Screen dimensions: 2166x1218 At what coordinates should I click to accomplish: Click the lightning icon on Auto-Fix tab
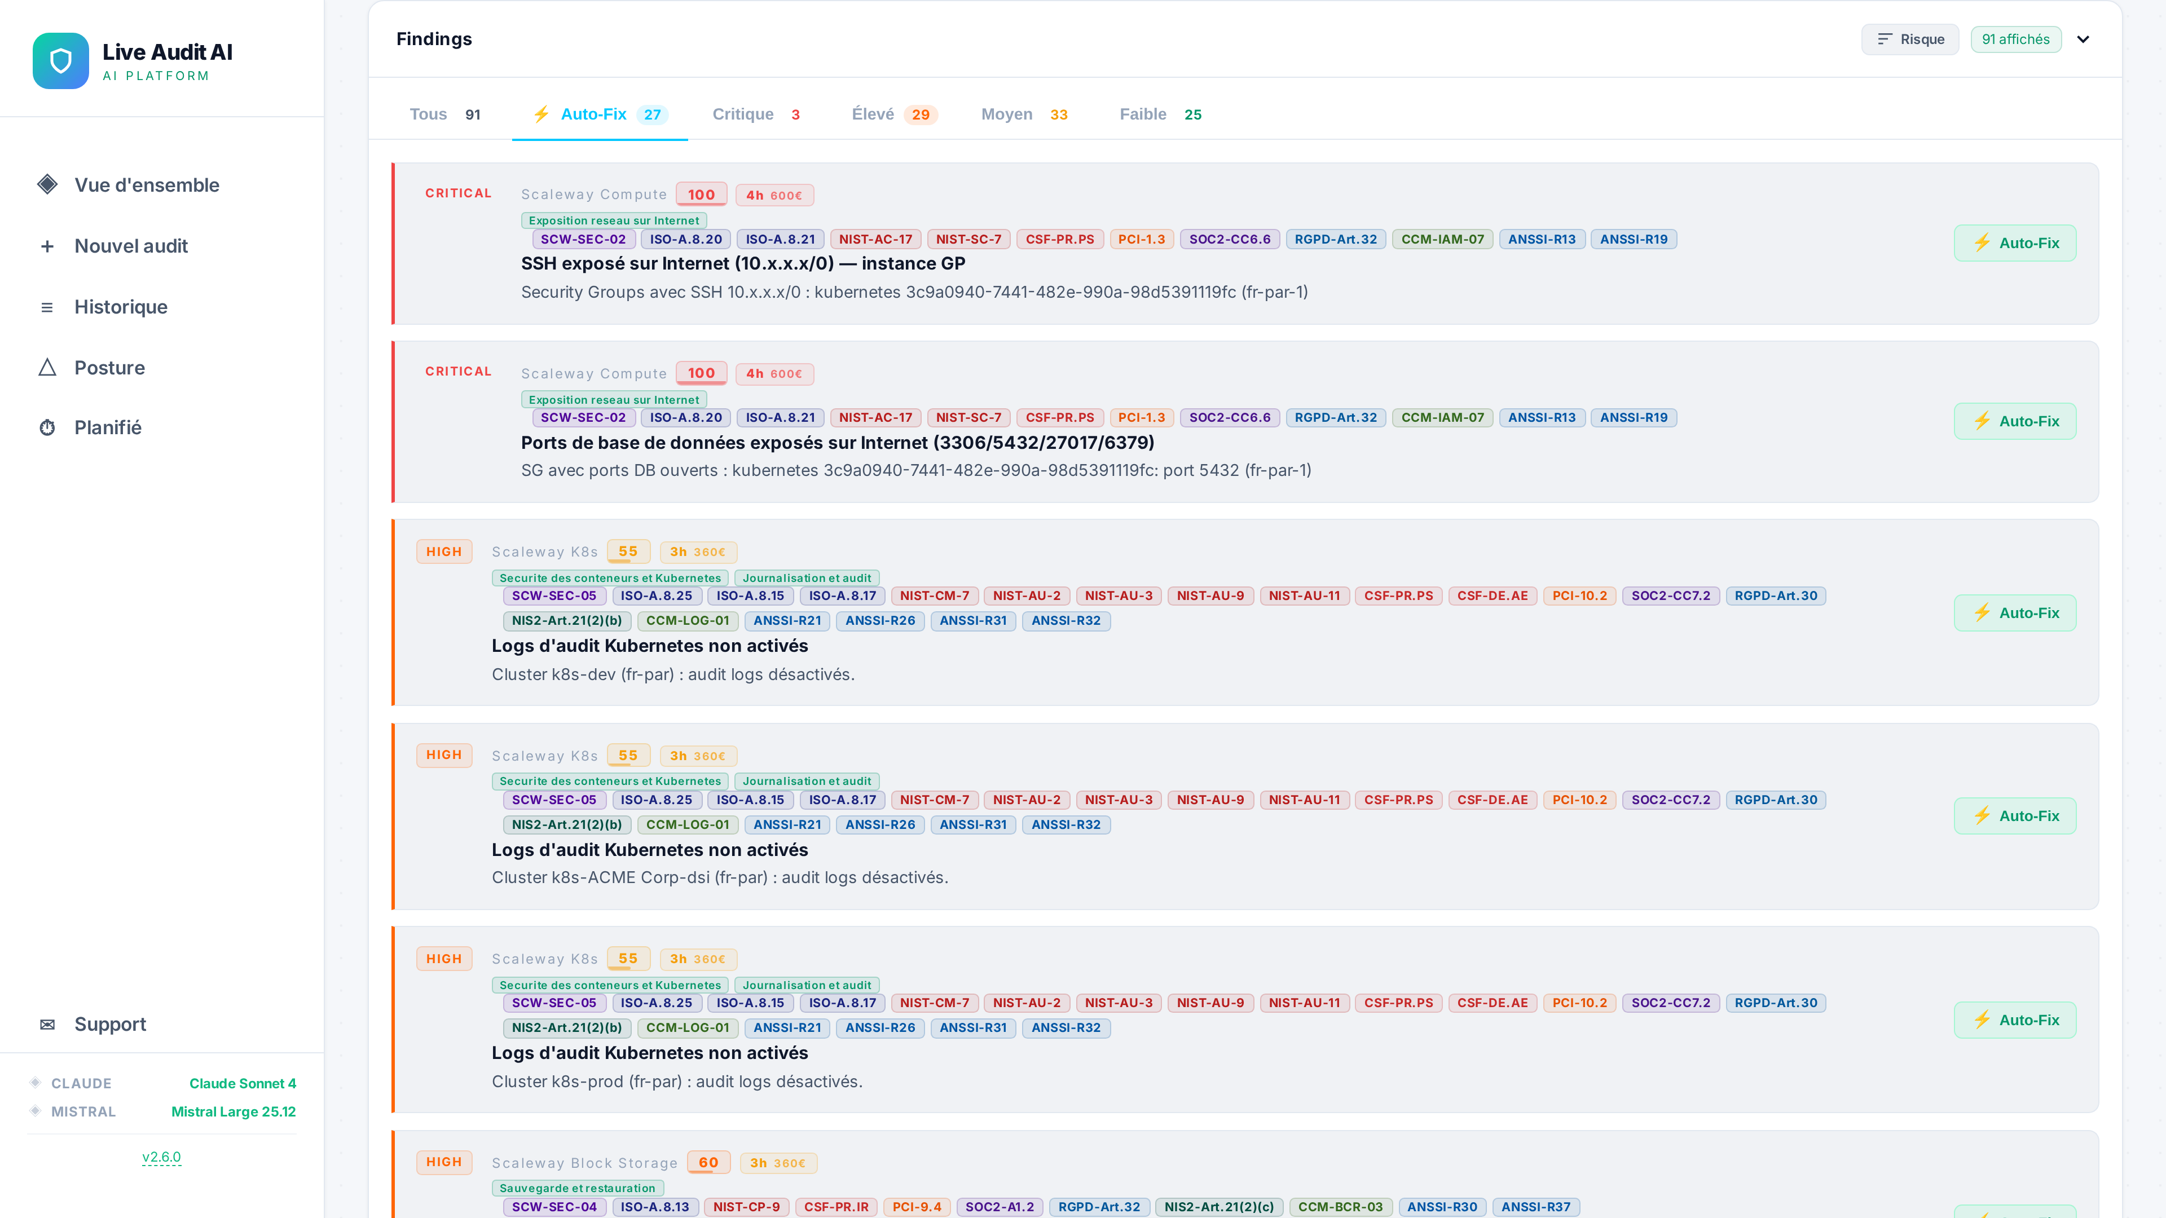pos(541,114)
